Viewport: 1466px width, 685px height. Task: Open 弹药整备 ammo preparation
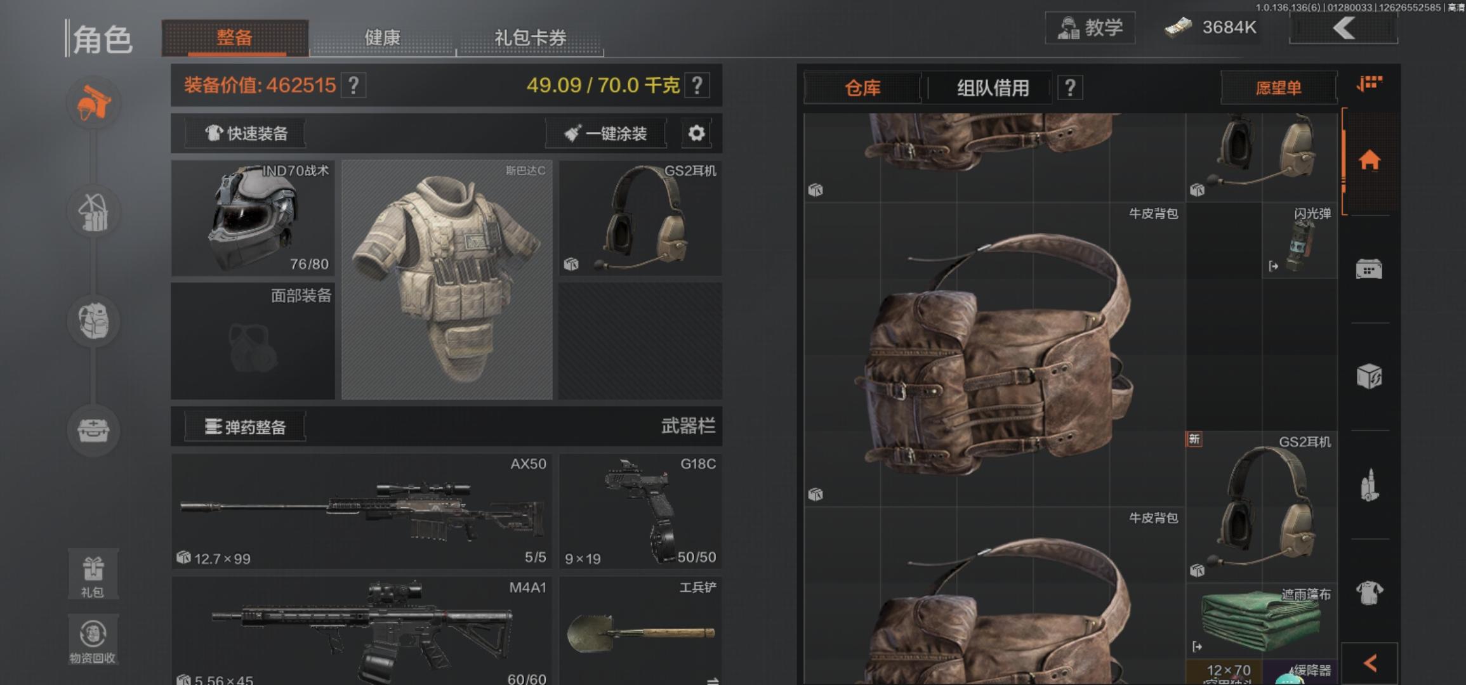tap(245, 426)
